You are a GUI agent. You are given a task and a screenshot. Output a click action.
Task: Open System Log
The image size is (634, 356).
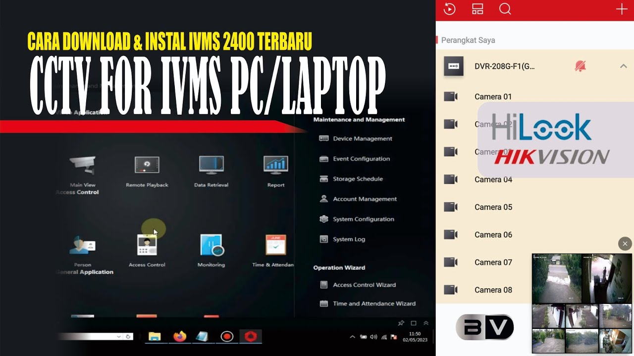[342, 239]
